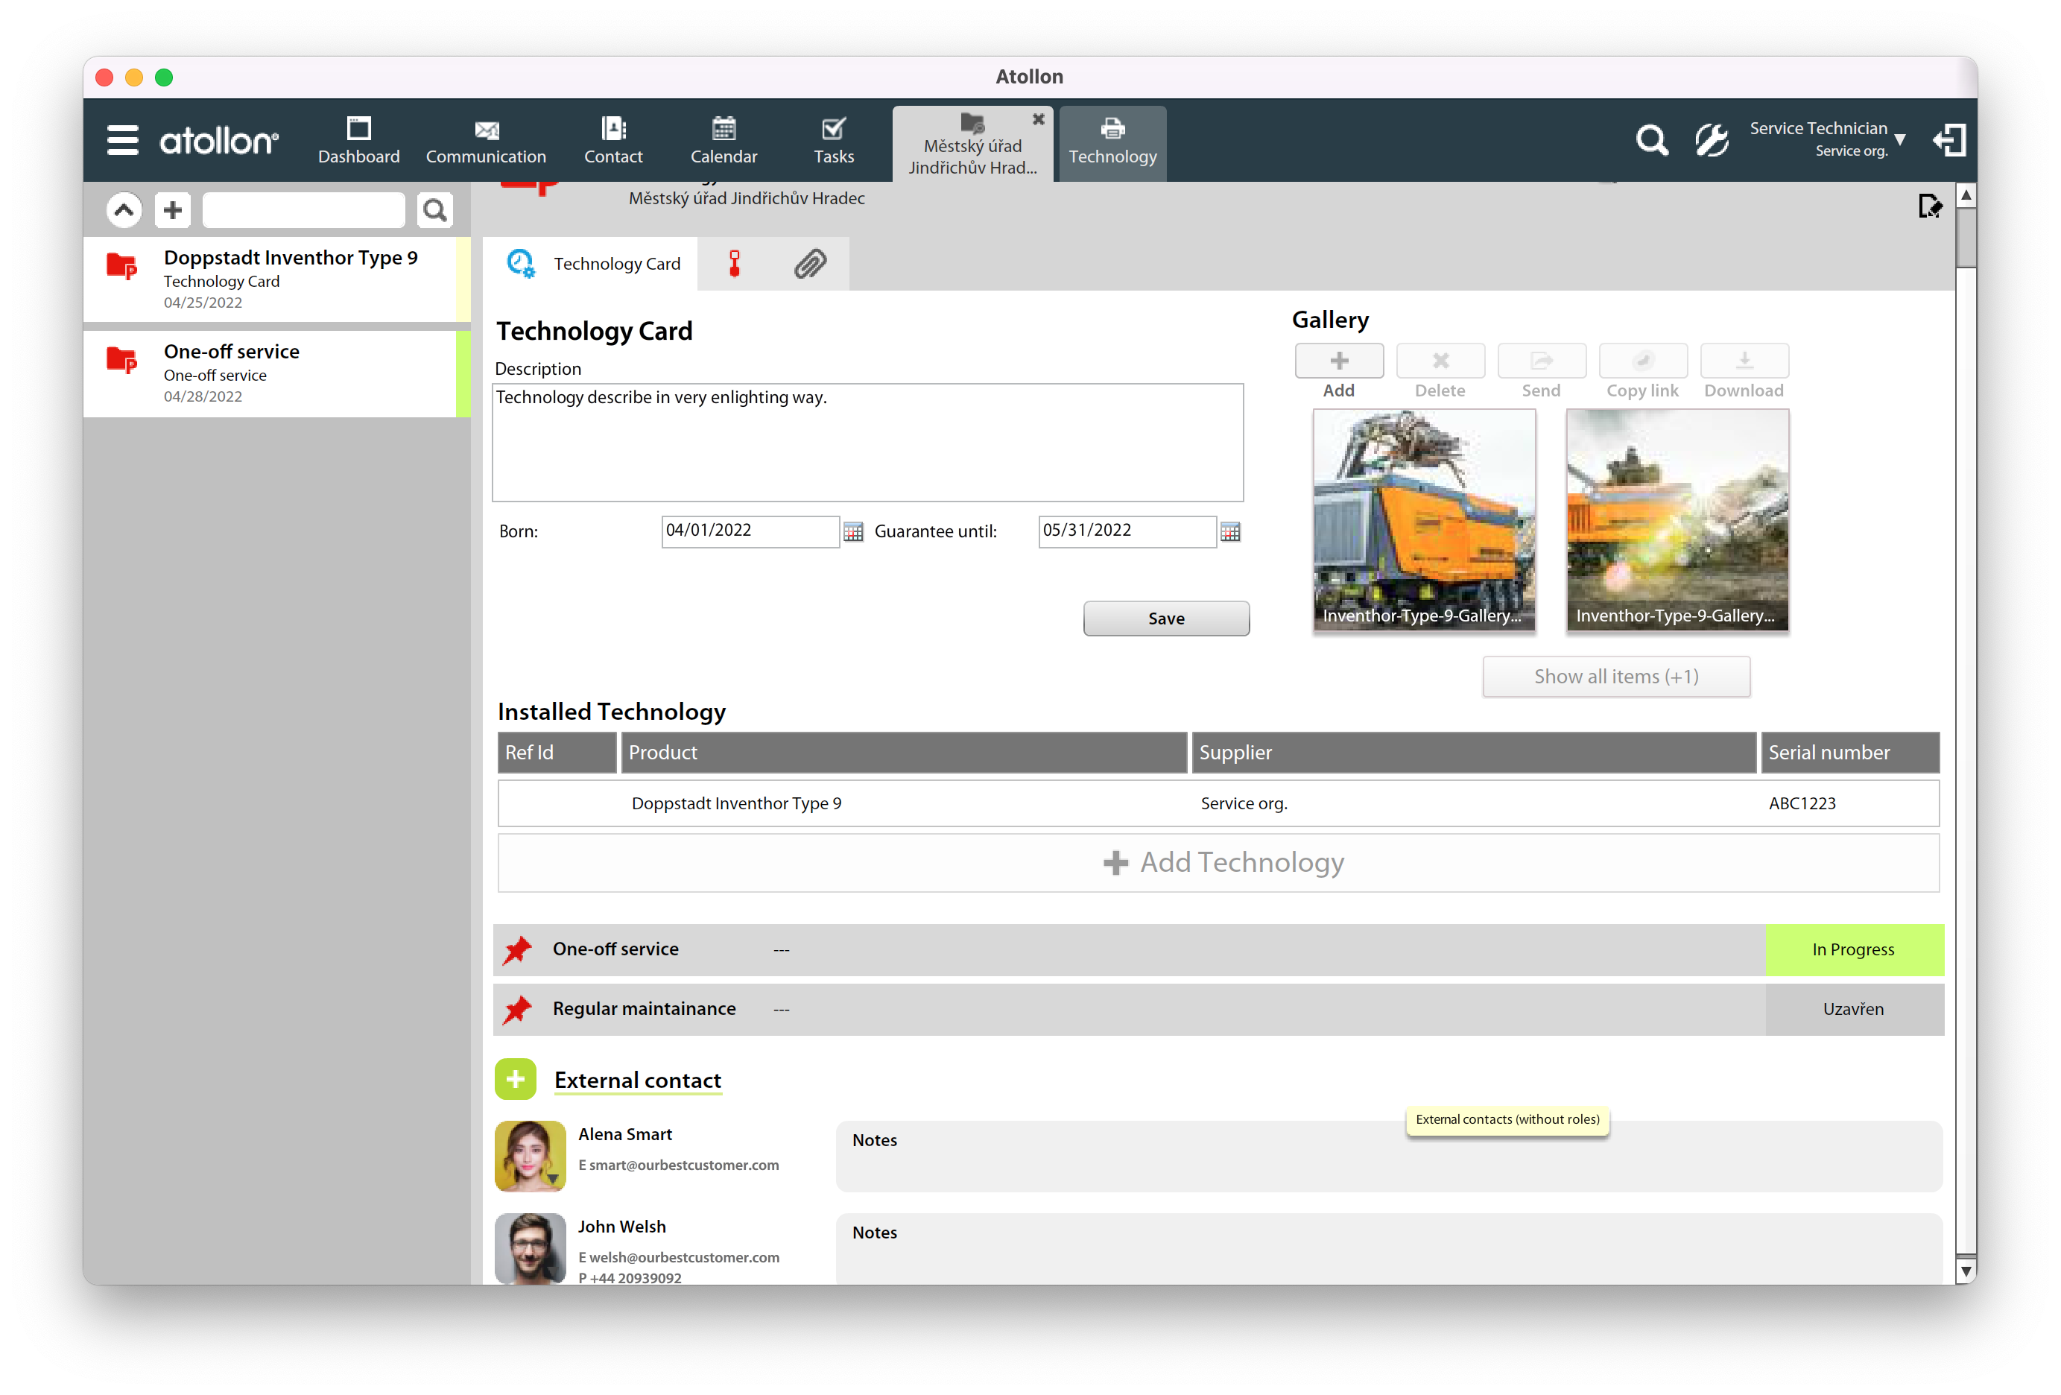Open first Inventhor gallery thumbnail

[x=1423, y=519]
